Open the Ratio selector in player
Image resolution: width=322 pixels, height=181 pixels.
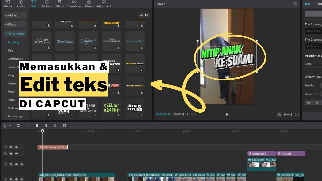pyautogui.click(x=288, y=114)
